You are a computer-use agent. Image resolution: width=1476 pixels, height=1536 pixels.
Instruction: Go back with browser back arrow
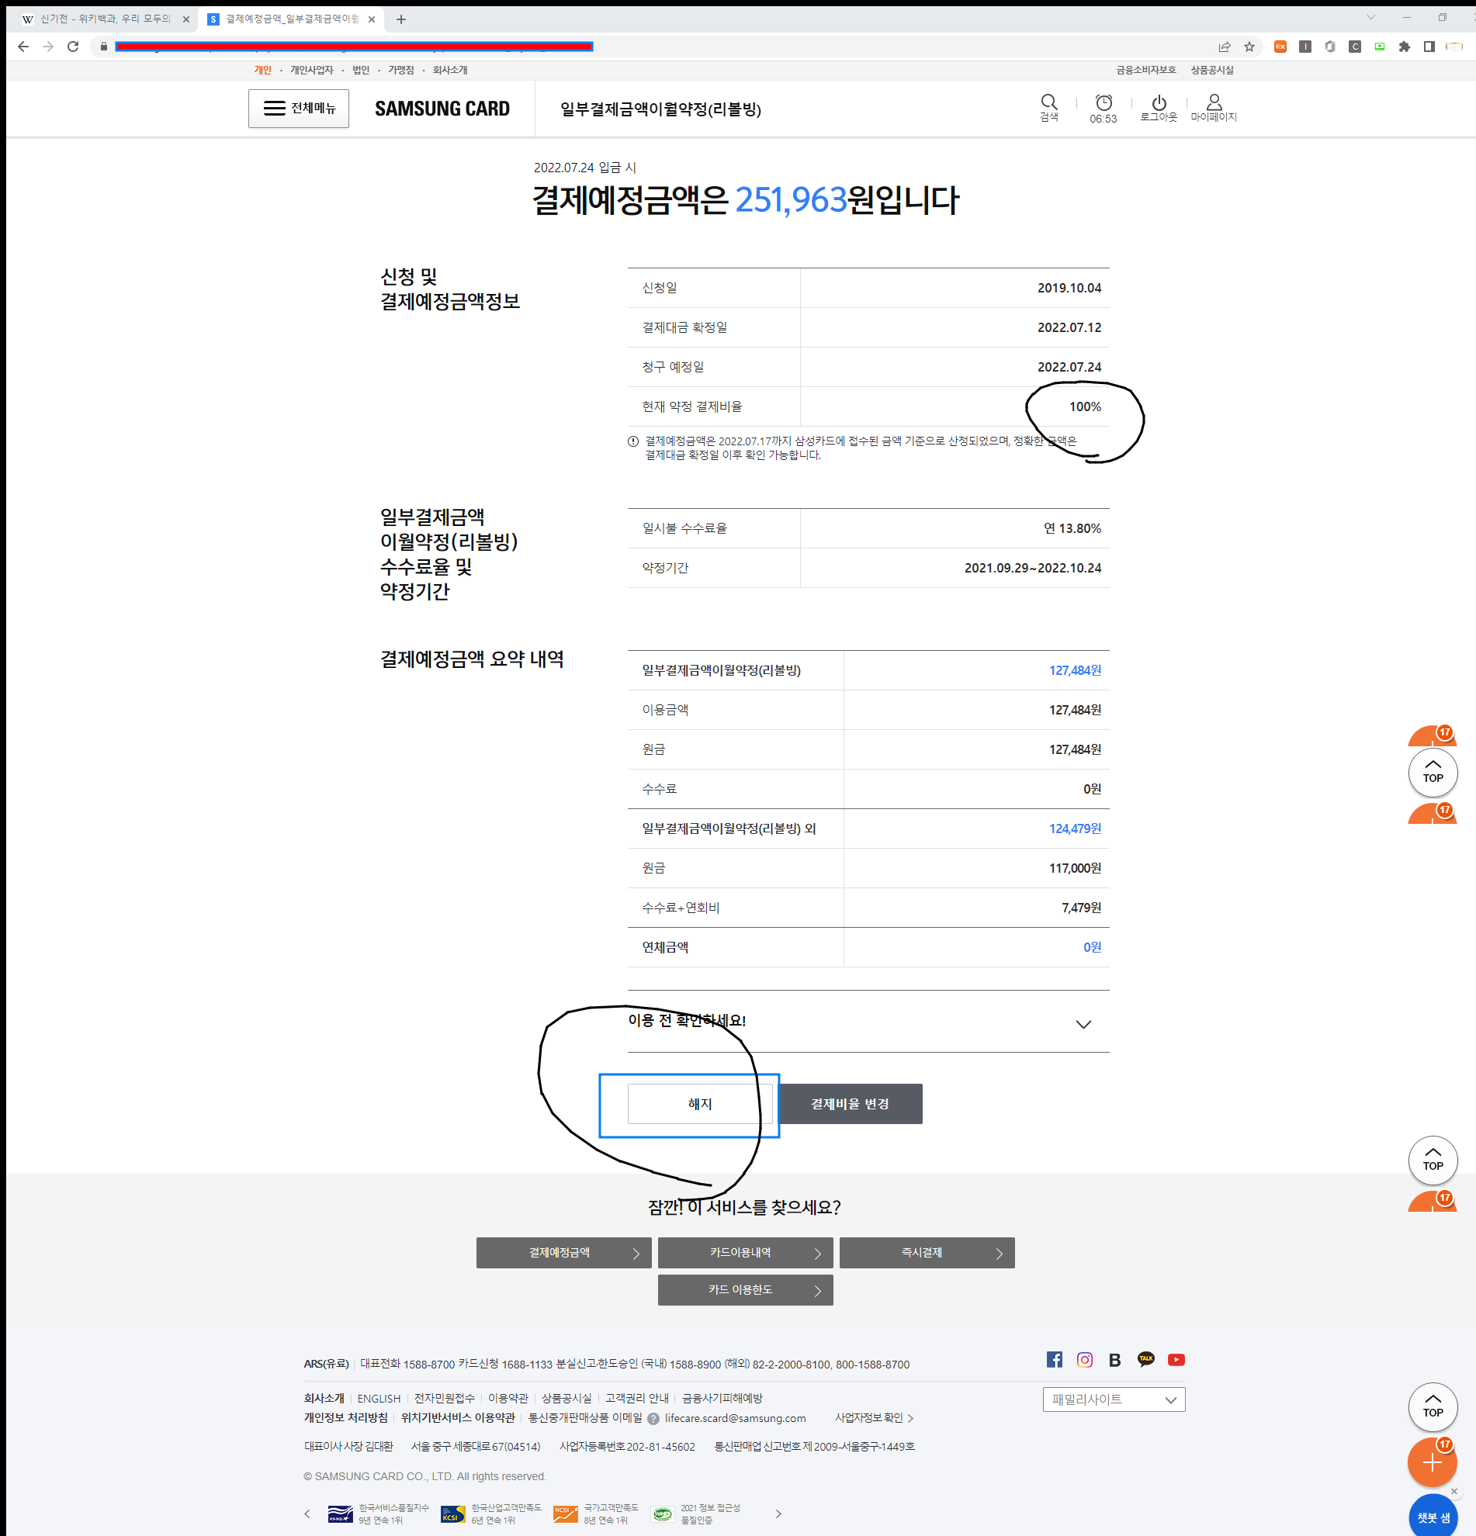click(23, 47)
